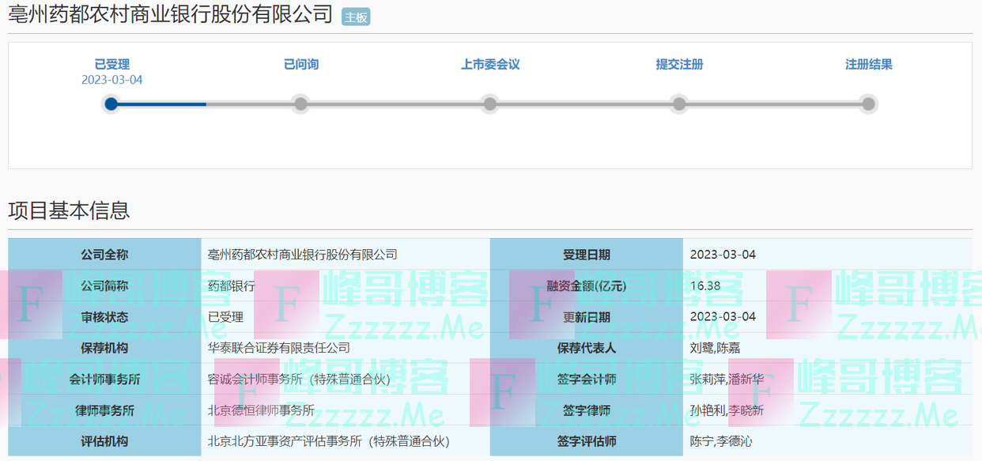The image size is (982, 461).
Task: Click the 张莉萍,潘新华 value cell
Action: coord(828,379)
